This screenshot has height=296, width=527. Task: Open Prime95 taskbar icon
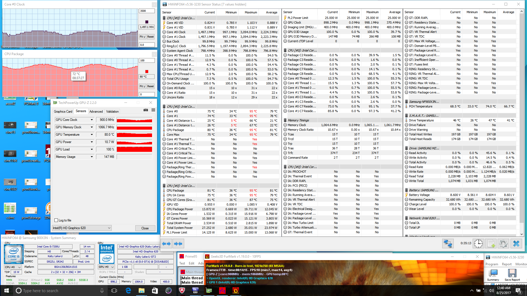click(222, 291)
